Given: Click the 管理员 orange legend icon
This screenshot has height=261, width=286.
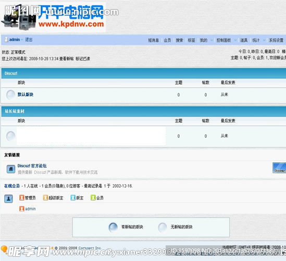Looking at the screenshot, I should tap(22, 198).
